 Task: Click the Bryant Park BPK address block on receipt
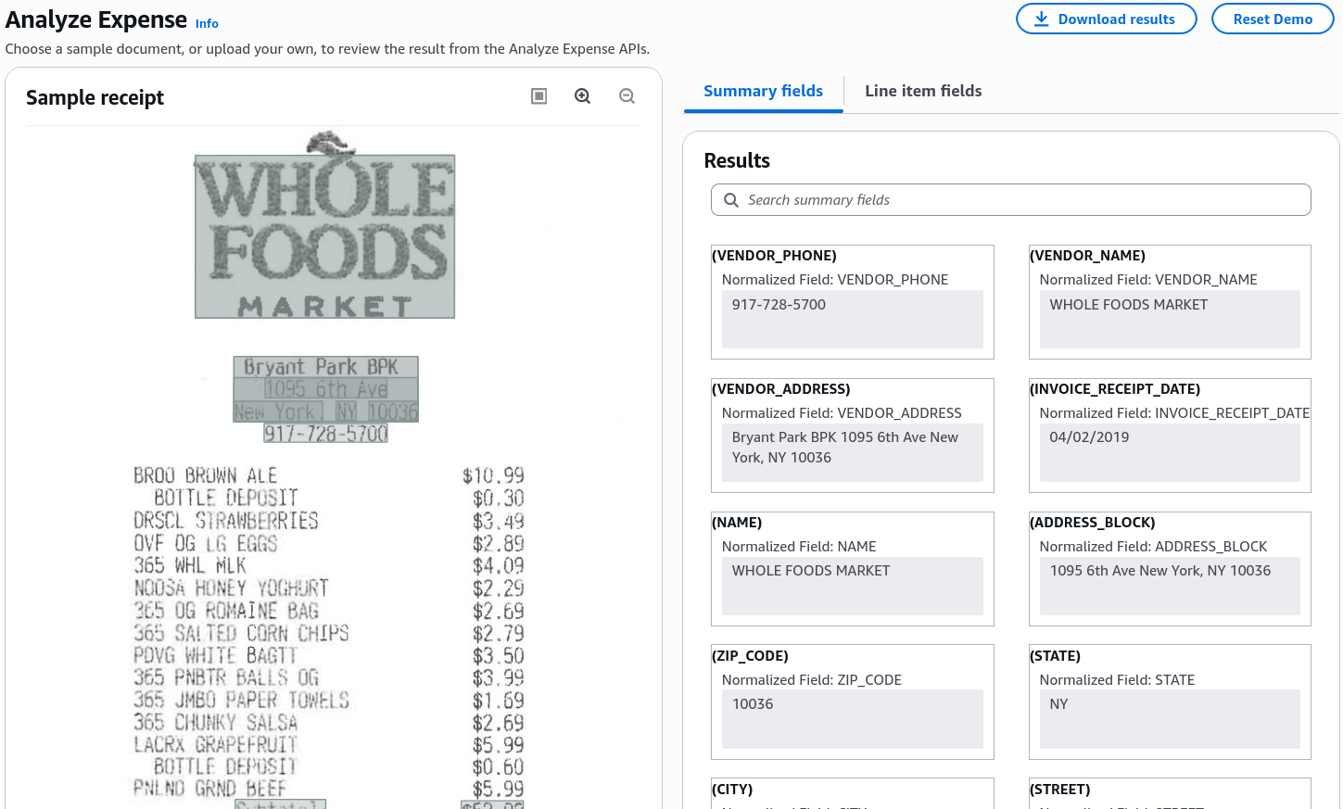325,389
